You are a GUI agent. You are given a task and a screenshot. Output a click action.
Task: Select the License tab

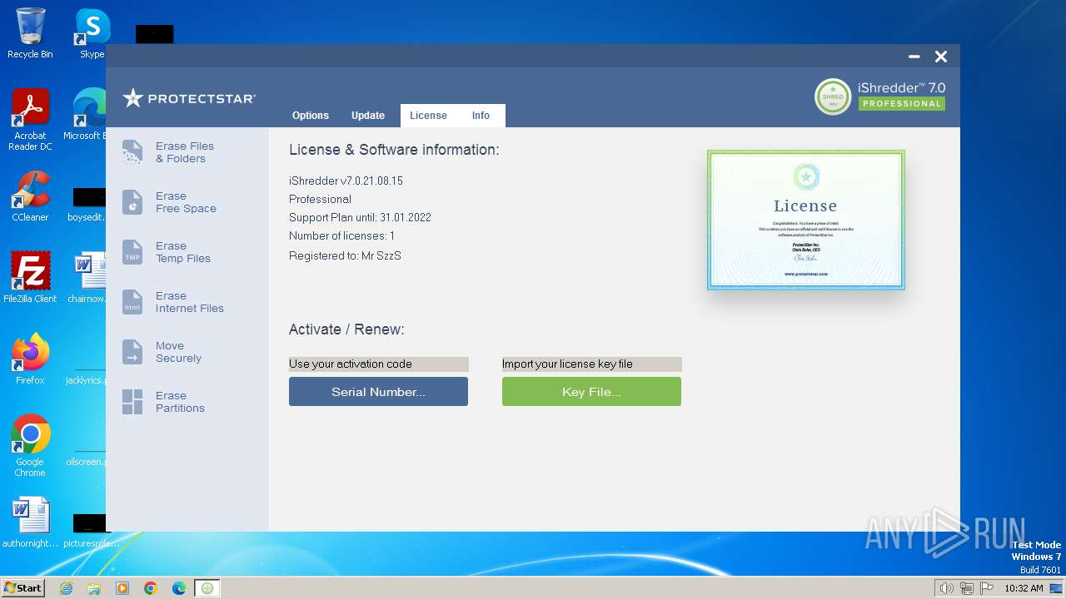point(428,116)
